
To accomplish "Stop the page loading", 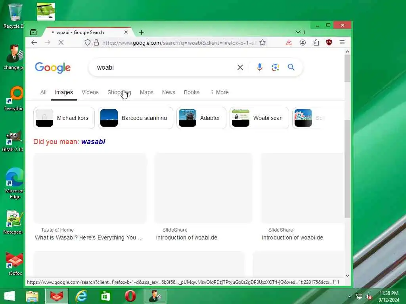I will point(61,42).
